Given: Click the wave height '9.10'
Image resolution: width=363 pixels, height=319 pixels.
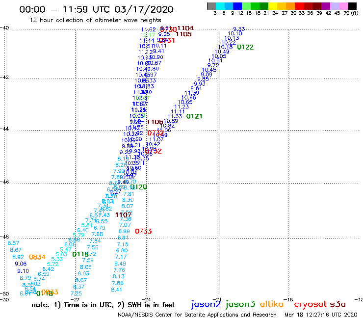Looking at the screenshot, I should coord(23,271).
